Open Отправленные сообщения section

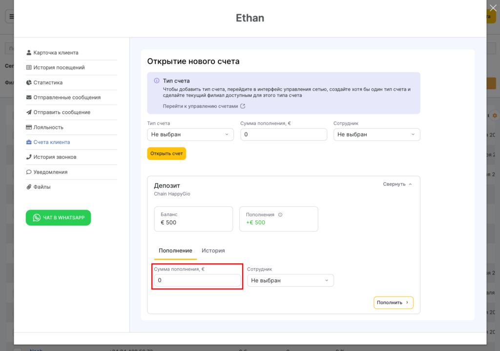pyautogui.click(x=67, y=97)
